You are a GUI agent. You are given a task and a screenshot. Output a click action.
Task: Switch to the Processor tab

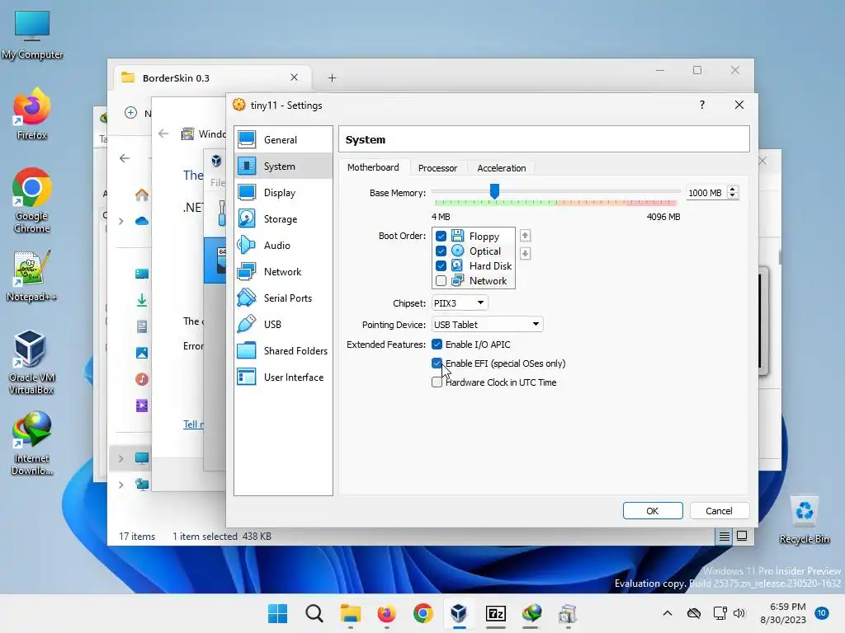pyautogui.click(x=437, y=168)
